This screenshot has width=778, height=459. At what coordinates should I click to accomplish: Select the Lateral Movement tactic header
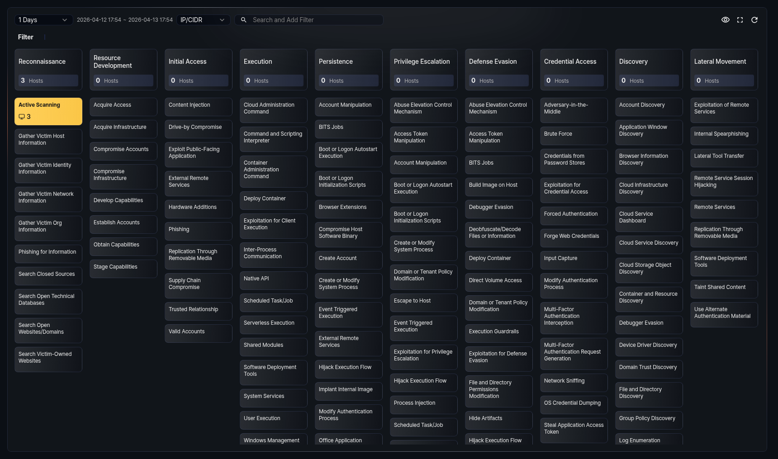[720, 62]
